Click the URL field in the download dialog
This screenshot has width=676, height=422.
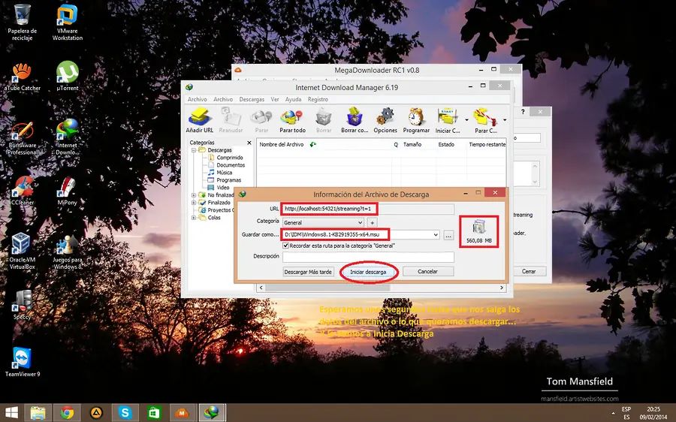367,209
